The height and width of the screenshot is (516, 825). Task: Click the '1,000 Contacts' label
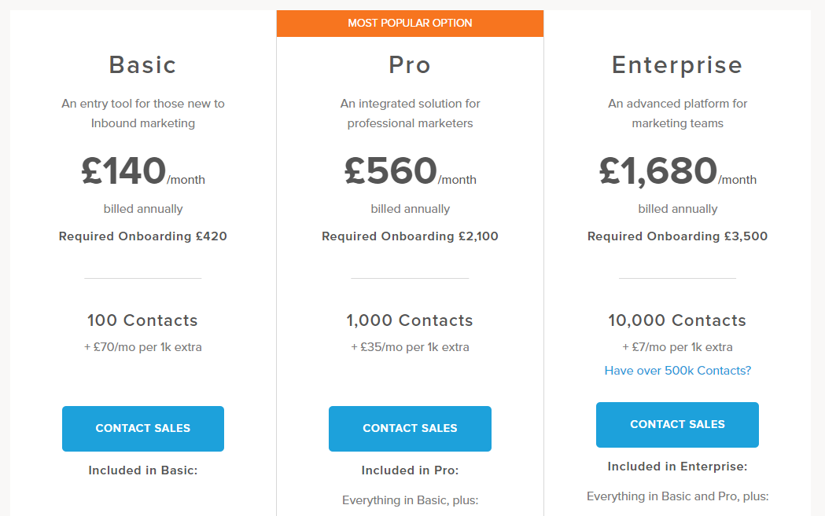[410, 320]
